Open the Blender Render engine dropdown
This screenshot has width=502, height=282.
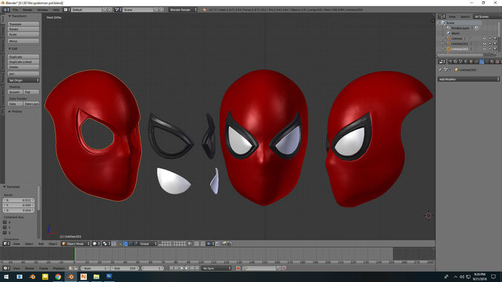(x=183, y=10)
